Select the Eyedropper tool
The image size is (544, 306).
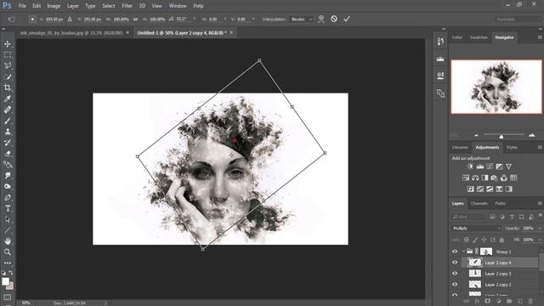pyautogui.click(x=8, y=99)
